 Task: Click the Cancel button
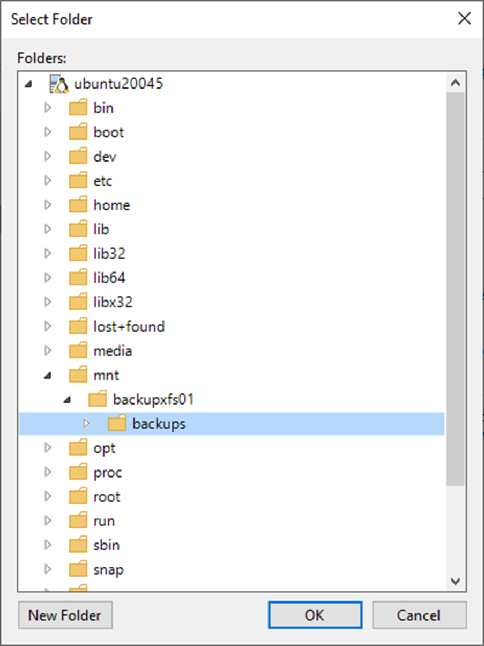419,615
